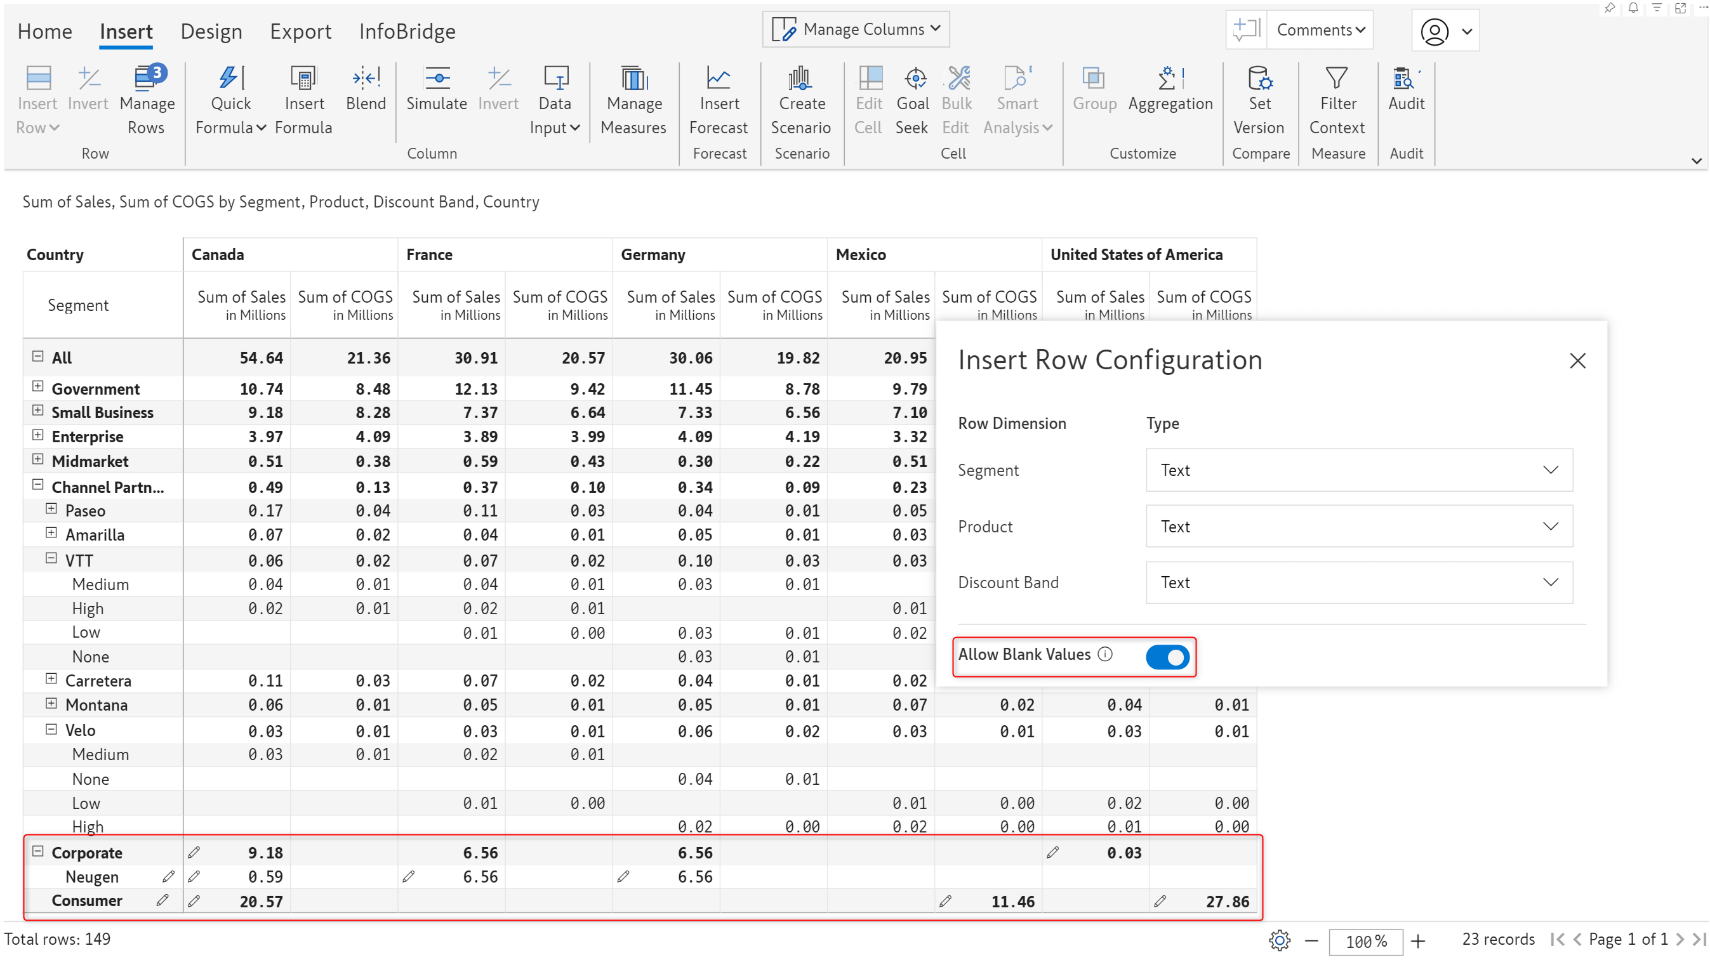Go to last page
The image size is (1710, 960).
[x=1699, y=940]
